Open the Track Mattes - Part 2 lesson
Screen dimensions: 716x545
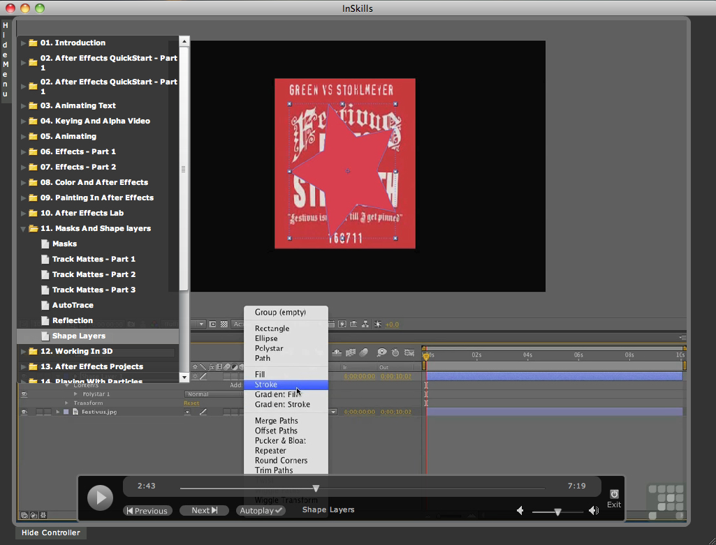click(94, 274)
